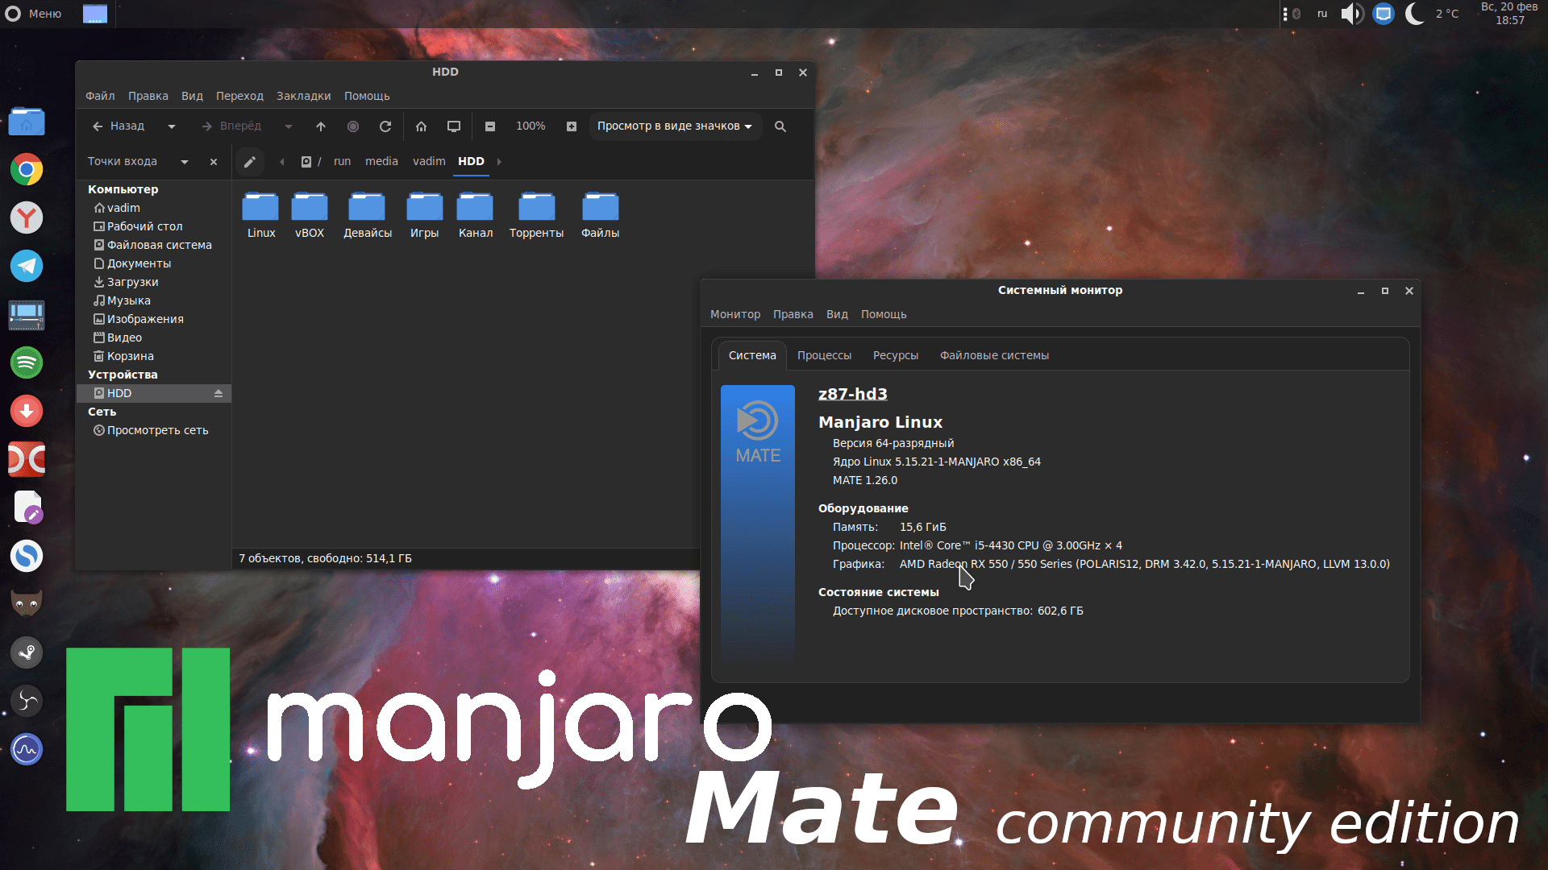Mute sound via the speaker tray icon
Viewport: 1548px width, 870px height.
(1350, 14)
